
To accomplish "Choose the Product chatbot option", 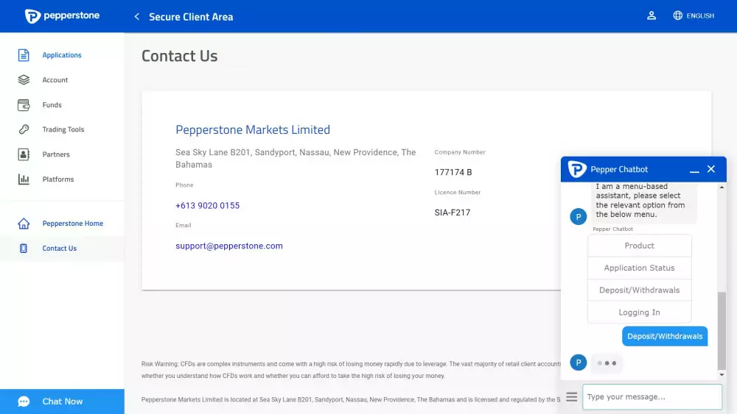I will click(x=639, y=246).
